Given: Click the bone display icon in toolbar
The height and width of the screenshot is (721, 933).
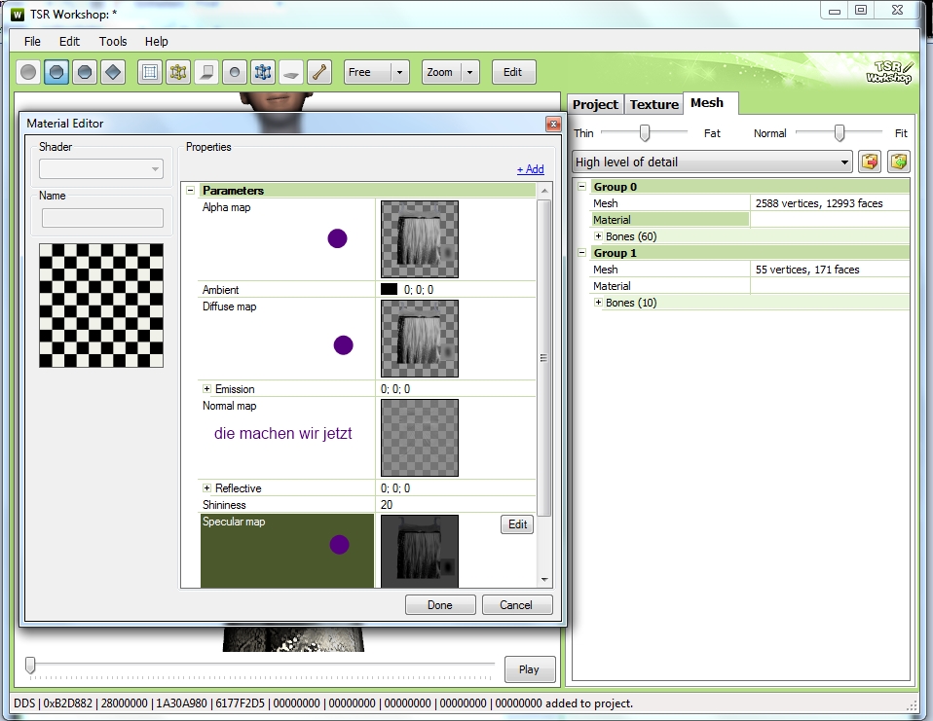Looking at the screenshot, I should click(x=318, y=72).
